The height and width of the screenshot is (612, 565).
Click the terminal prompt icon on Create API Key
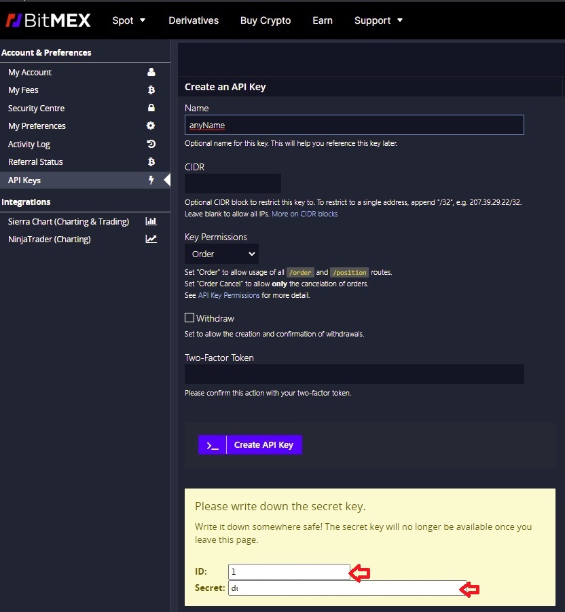point(212,445)
